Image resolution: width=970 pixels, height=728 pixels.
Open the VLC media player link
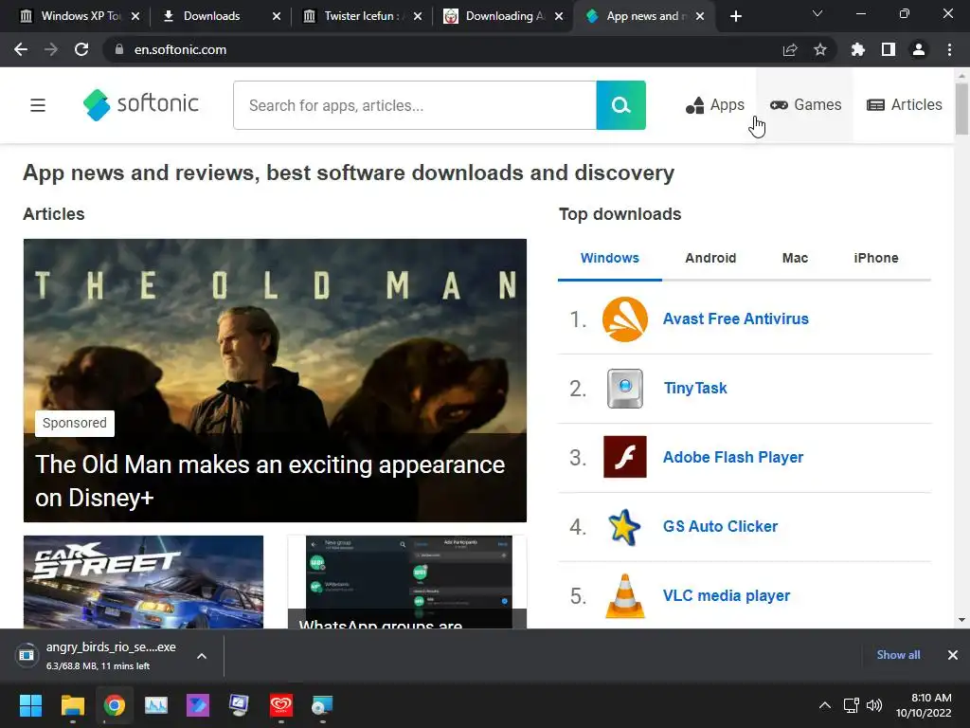(727, 595)
